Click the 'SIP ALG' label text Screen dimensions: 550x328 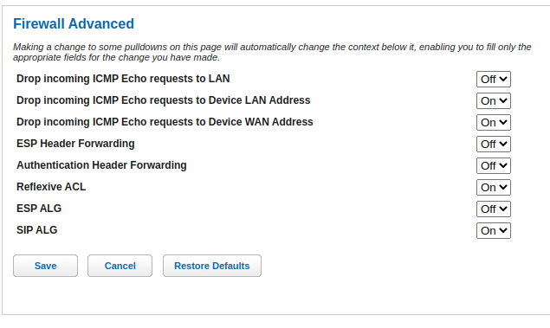click(37, 230)
